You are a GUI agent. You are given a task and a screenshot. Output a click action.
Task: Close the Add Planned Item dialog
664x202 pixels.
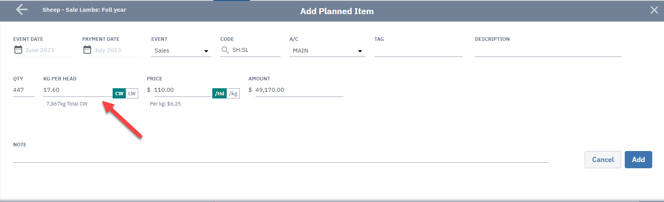tap(654, 10)
